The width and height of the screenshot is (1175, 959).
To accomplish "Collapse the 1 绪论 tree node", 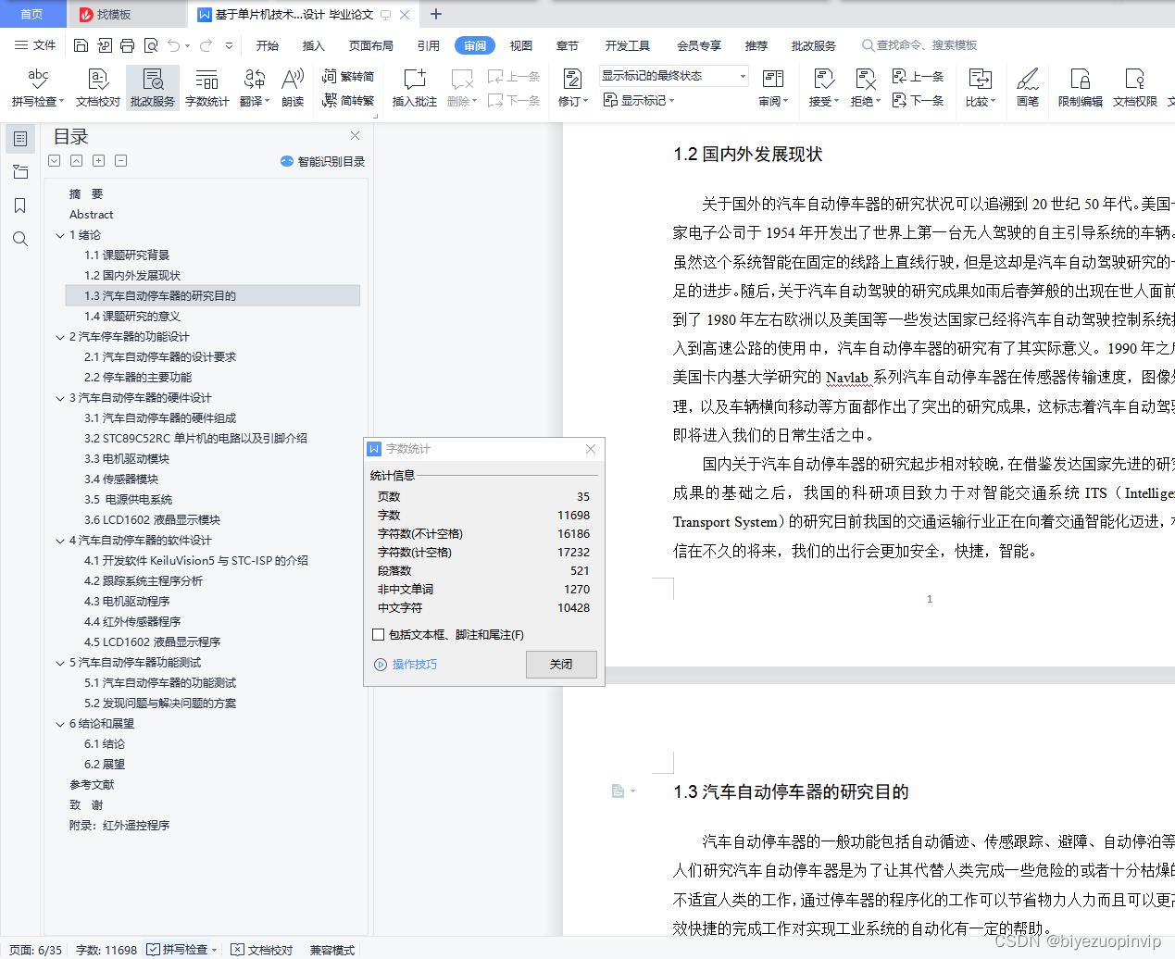I will [x=60, y=235].
